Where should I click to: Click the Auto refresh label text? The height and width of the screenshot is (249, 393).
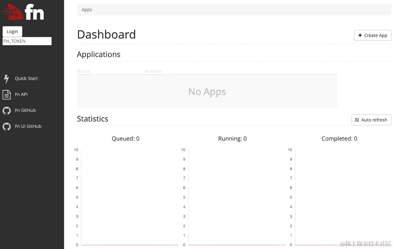click(x=374, y=120)
